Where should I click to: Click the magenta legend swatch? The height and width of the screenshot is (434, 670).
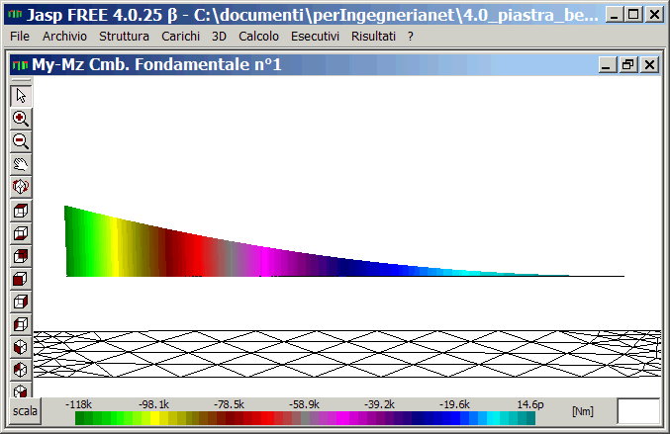tap(342, 418)
